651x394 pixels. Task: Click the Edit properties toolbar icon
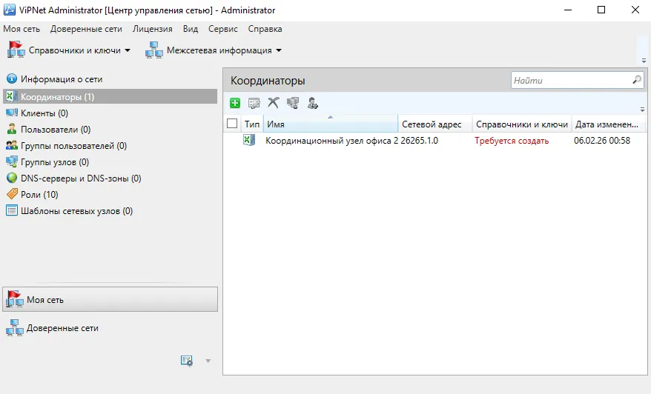point(254,103)
